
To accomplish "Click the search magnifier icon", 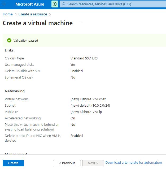I will 63,4.
